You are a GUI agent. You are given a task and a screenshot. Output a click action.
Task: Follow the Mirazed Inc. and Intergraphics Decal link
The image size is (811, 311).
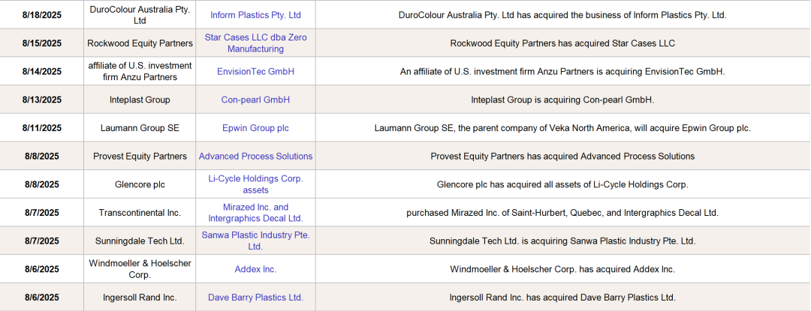(x=255, y=213)
